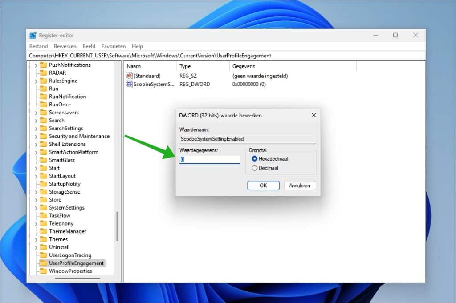Image resolution: width=456 pixels, height=303 pixels.
Task: Open the Favorieten menu
Action: pos(114,46)
